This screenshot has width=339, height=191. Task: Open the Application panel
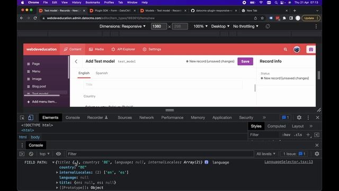point(222,118)
